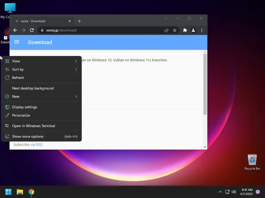Open a new browser tab
This screenshot has height=198, width=265.
click(x=79, y=21)
